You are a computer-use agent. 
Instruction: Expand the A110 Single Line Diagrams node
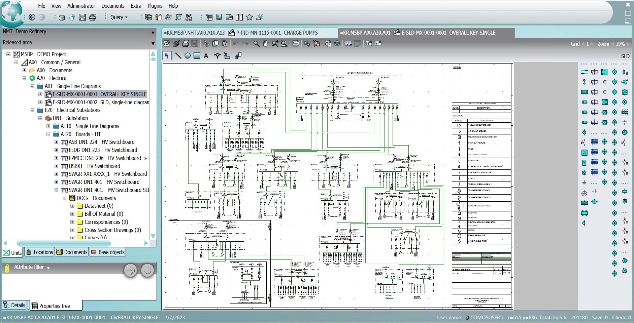tap(48, 126)
